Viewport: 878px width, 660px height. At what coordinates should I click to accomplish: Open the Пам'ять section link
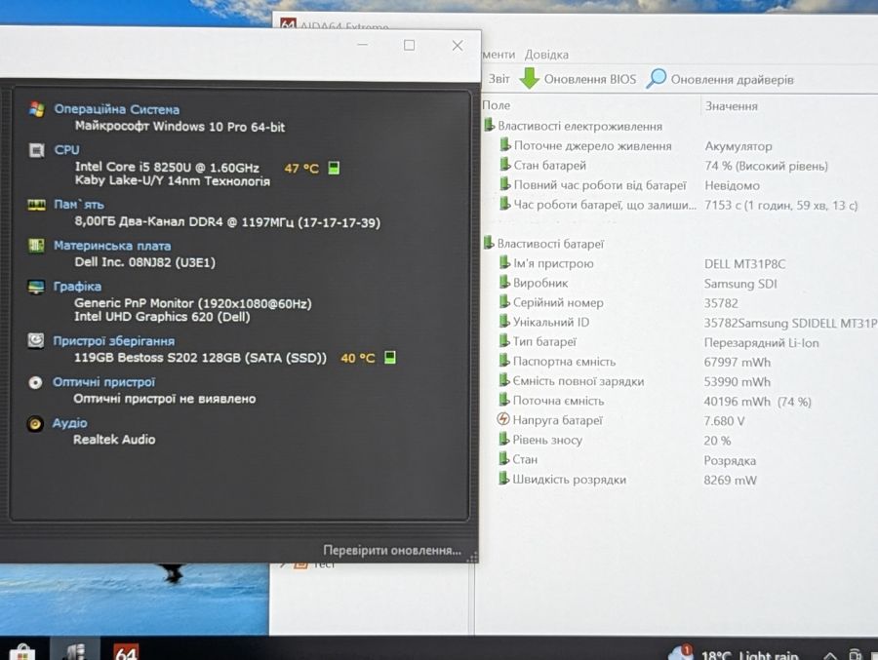[x=79, y=205]
